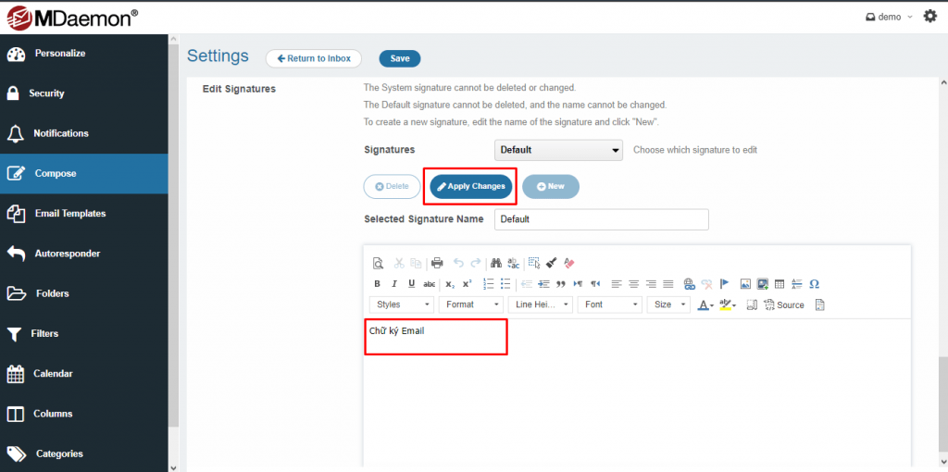
Task: Open the Signatures dropdown showing Default
Action: point(559,150)
